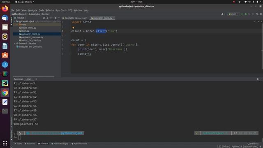Screen dimensions: 263x148
Task: Click Collapse All icon in Project panel
Action: [51, 18]
